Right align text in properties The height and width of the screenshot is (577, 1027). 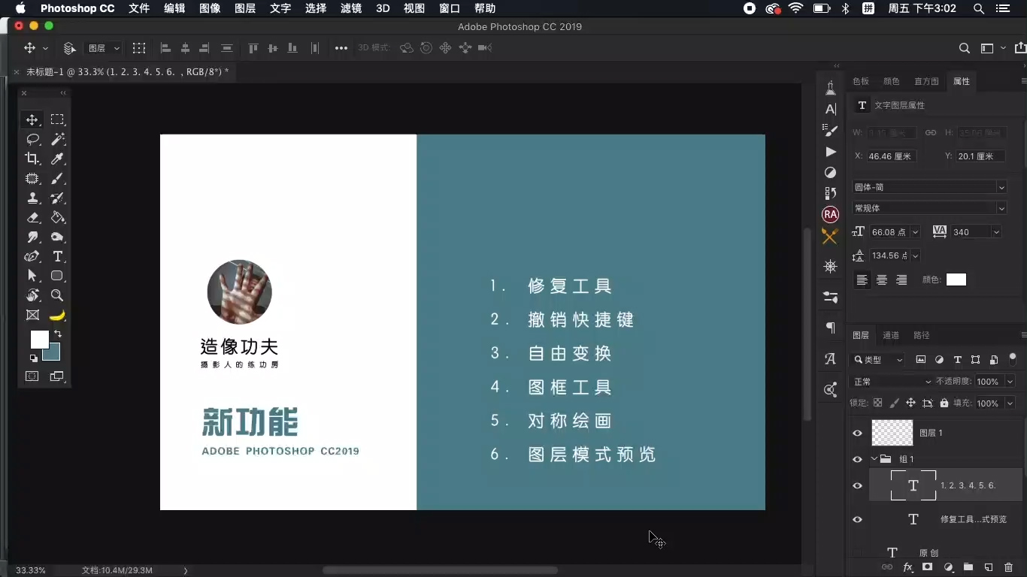901,279
